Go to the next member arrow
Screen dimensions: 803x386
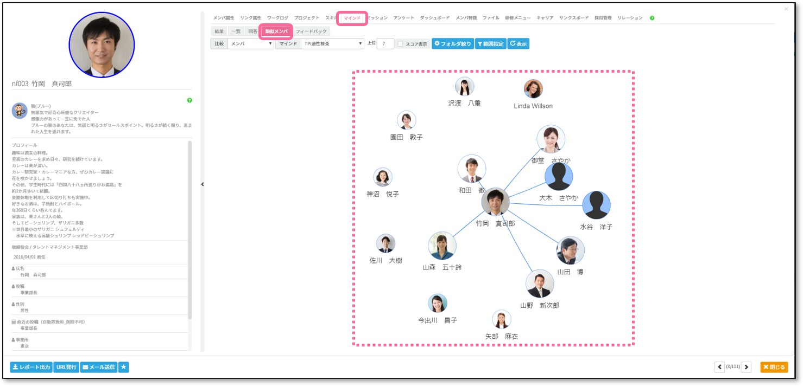pyautogui.click(x=747, y=367)
